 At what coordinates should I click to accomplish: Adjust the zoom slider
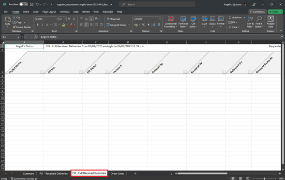pyautogui.click(x=264, y=179)
